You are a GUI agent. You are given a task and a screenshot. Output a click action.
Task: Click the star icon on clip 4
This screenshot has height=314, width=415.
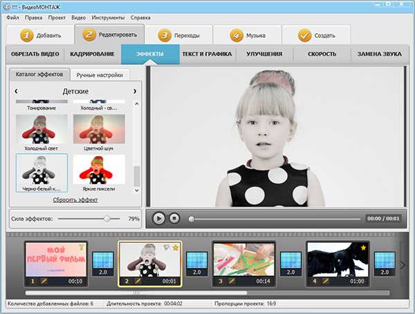click(x=363, y=248)
